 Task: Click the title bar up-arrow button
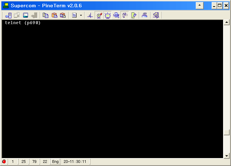[200, 6]
